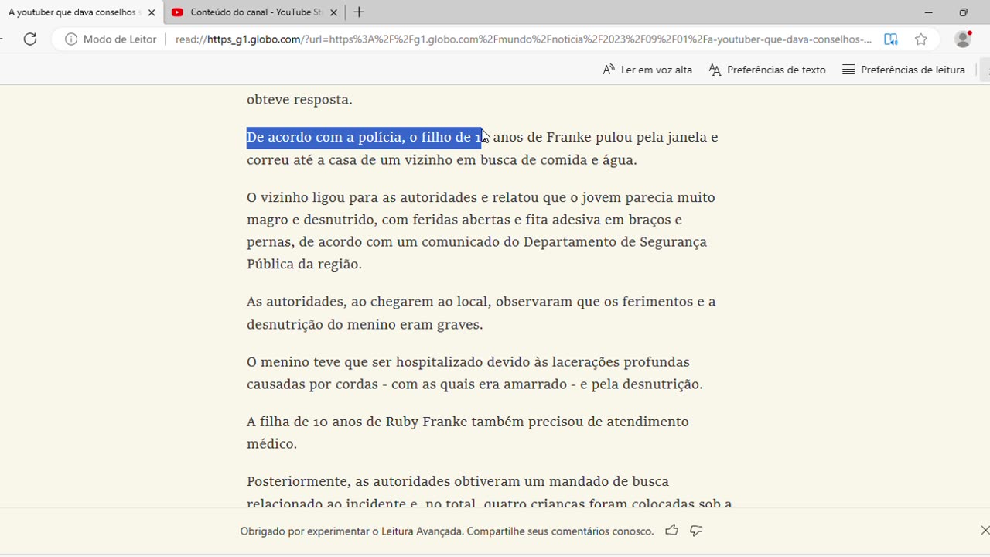Screen dimensions: 990x557
Task: Give thumbs up feedback
Action: pos(671,531)
